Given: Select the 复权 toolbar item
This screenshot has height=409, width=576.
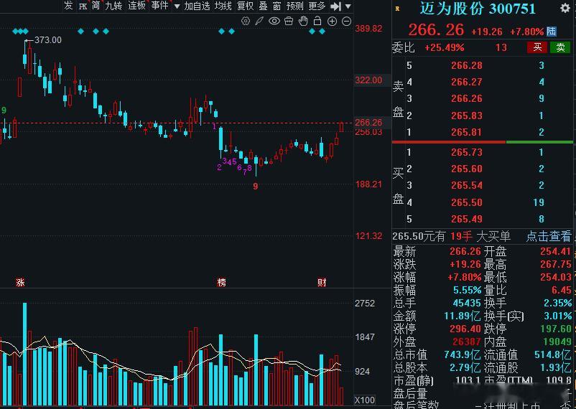Looking at the screenshot, I should pos(246,6).
